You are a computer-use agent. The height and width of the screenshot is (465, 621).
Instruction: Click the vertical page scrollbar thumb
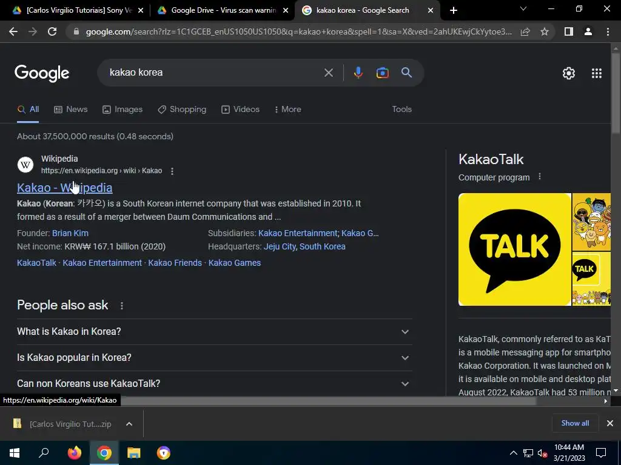click(616, 93)
